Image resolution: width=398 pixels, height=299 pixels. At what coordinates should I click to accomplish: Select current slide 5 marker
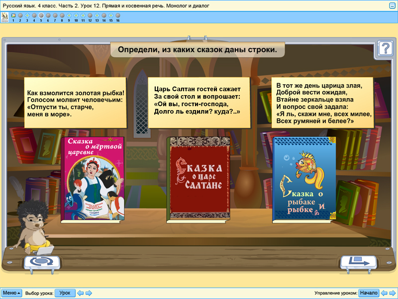click(x=41, y=15)
